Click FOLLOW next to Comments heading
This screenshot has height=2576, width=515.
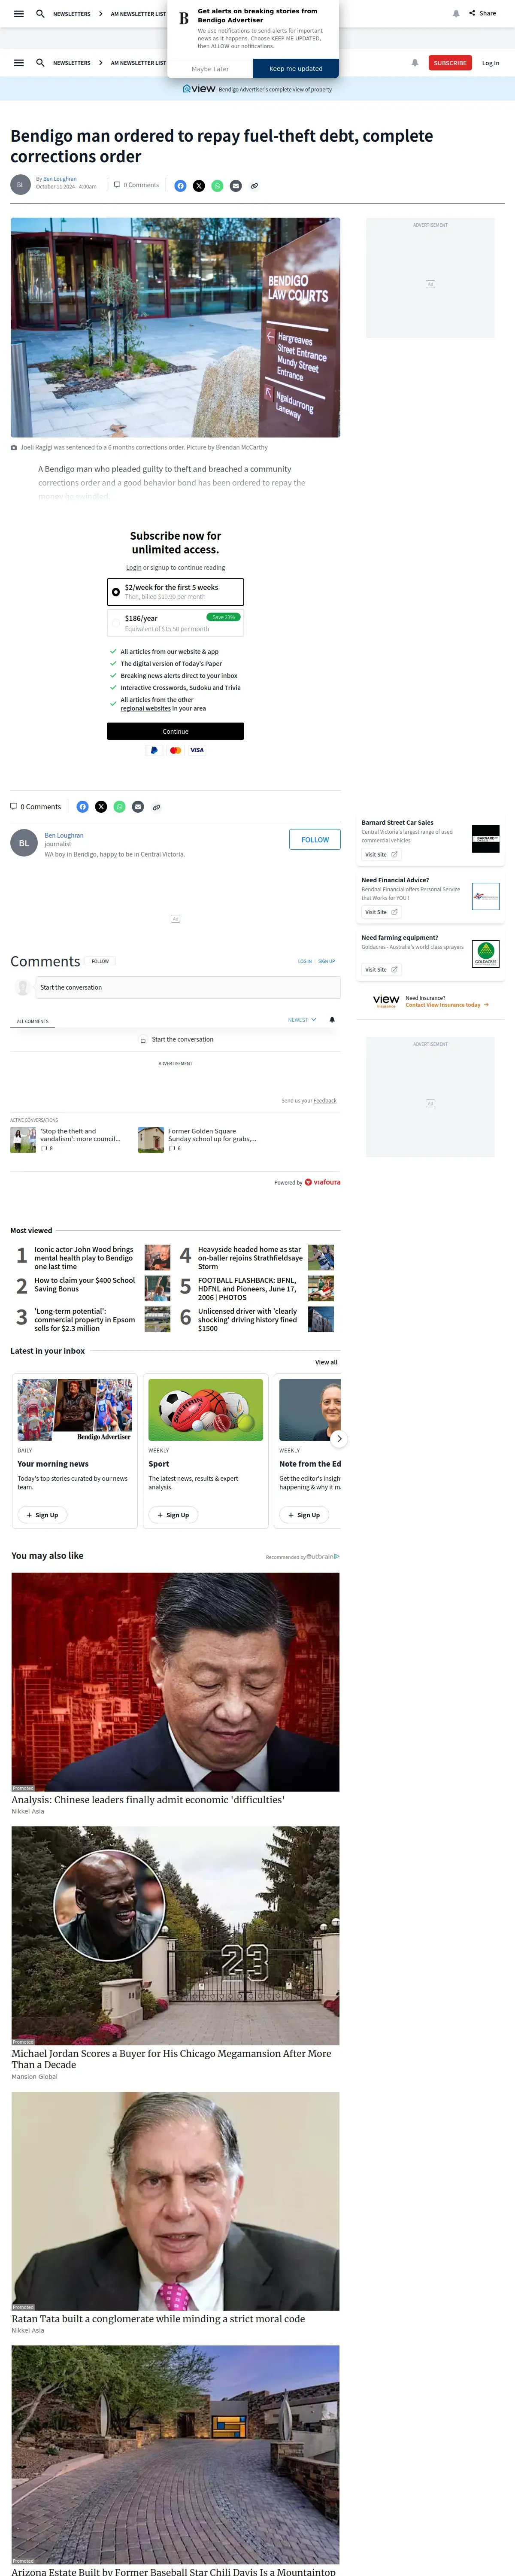[x=101, y=961]
